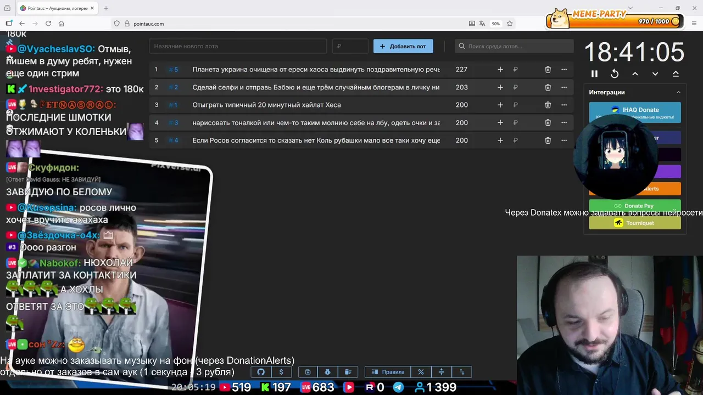Click the Telegram icon in bottom bar
703x395 pixels.
point(399,387)
